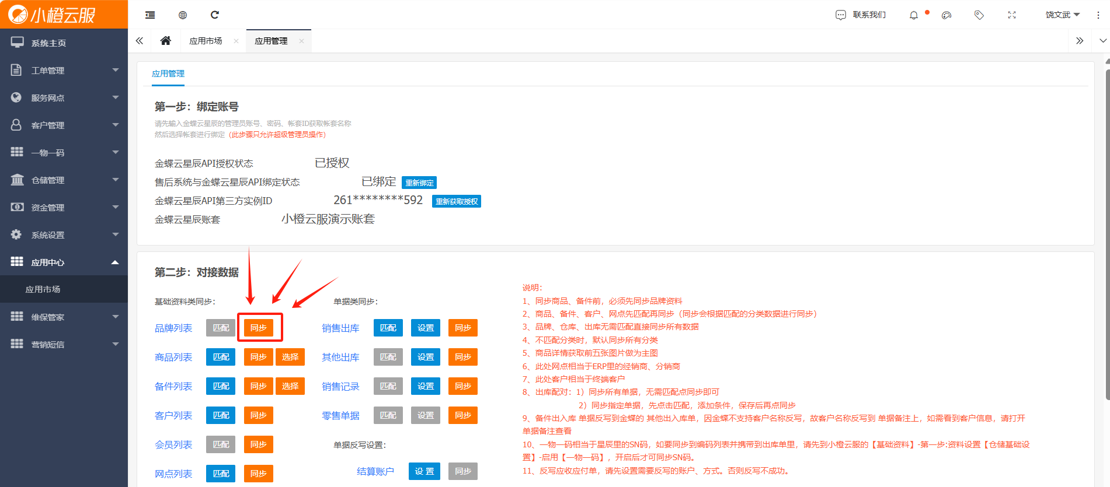Expand the 服务网点 arrow

click(x=115, y=97)
